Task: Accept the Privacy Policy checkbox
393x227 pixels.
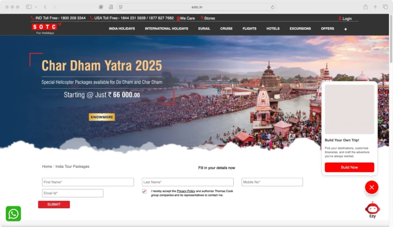Action: (x=144, y=191)
